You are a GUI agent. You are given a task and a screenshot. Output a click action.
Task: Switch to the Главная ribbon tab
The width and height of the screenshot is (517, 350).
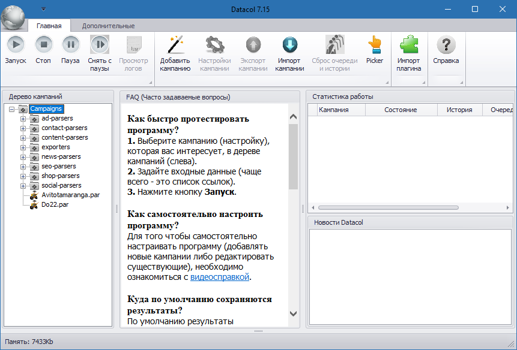tap(49, 26)
